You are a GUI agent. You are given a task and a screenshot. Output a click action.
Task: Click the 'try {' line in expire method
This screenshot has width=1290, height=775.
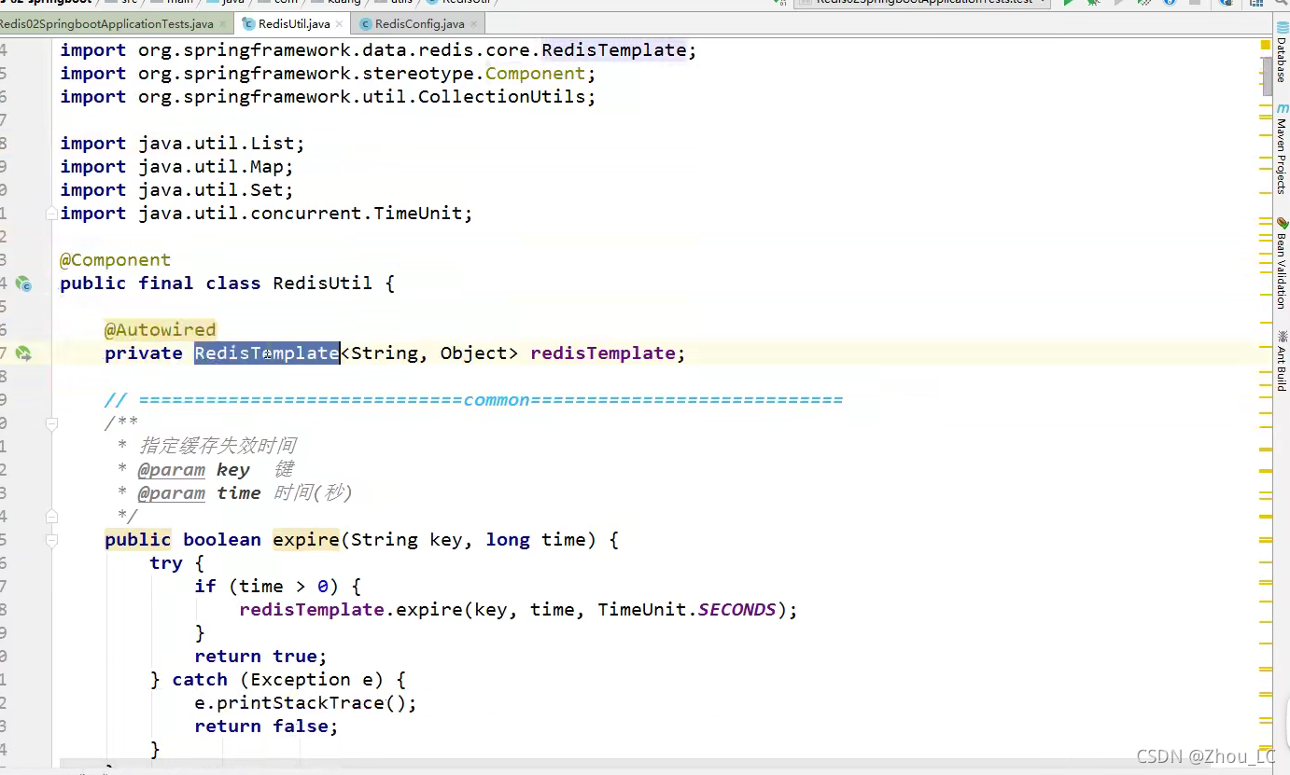(x=176, y=563)
